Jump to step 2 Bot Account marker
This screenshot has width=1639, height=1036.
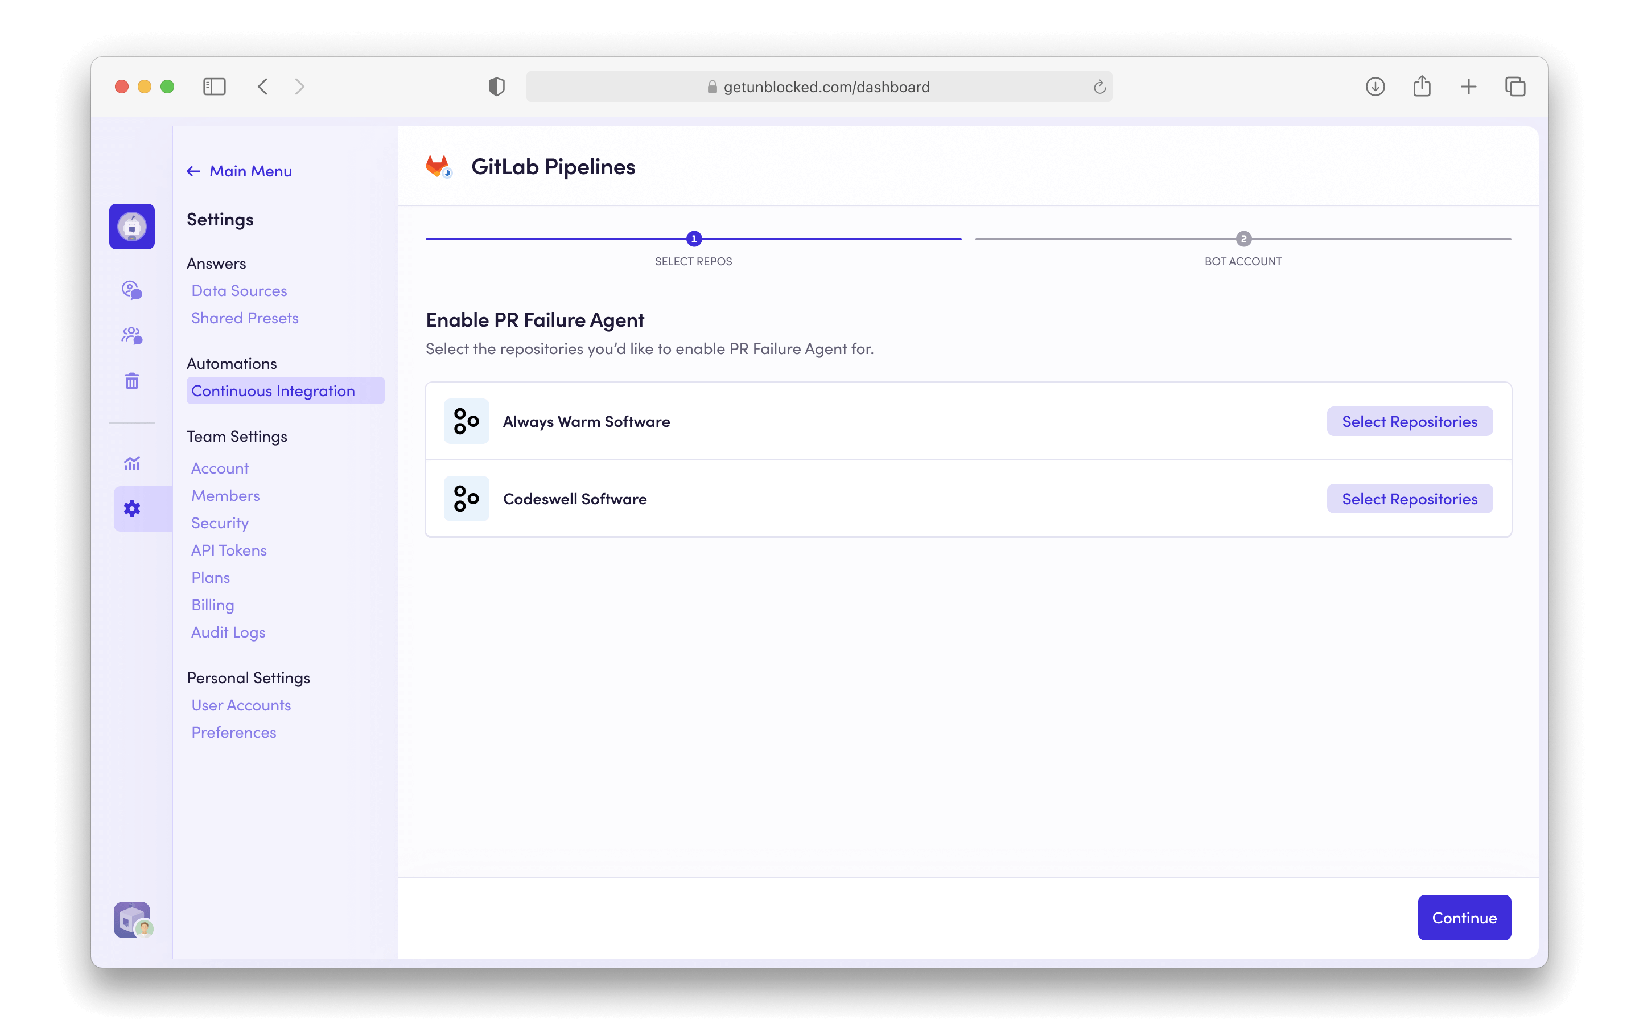1243,239
